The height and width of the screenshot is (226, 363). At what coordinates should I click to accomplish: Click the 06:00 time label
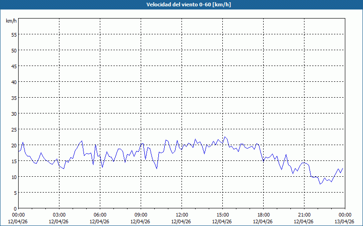(x=100, y=215)
